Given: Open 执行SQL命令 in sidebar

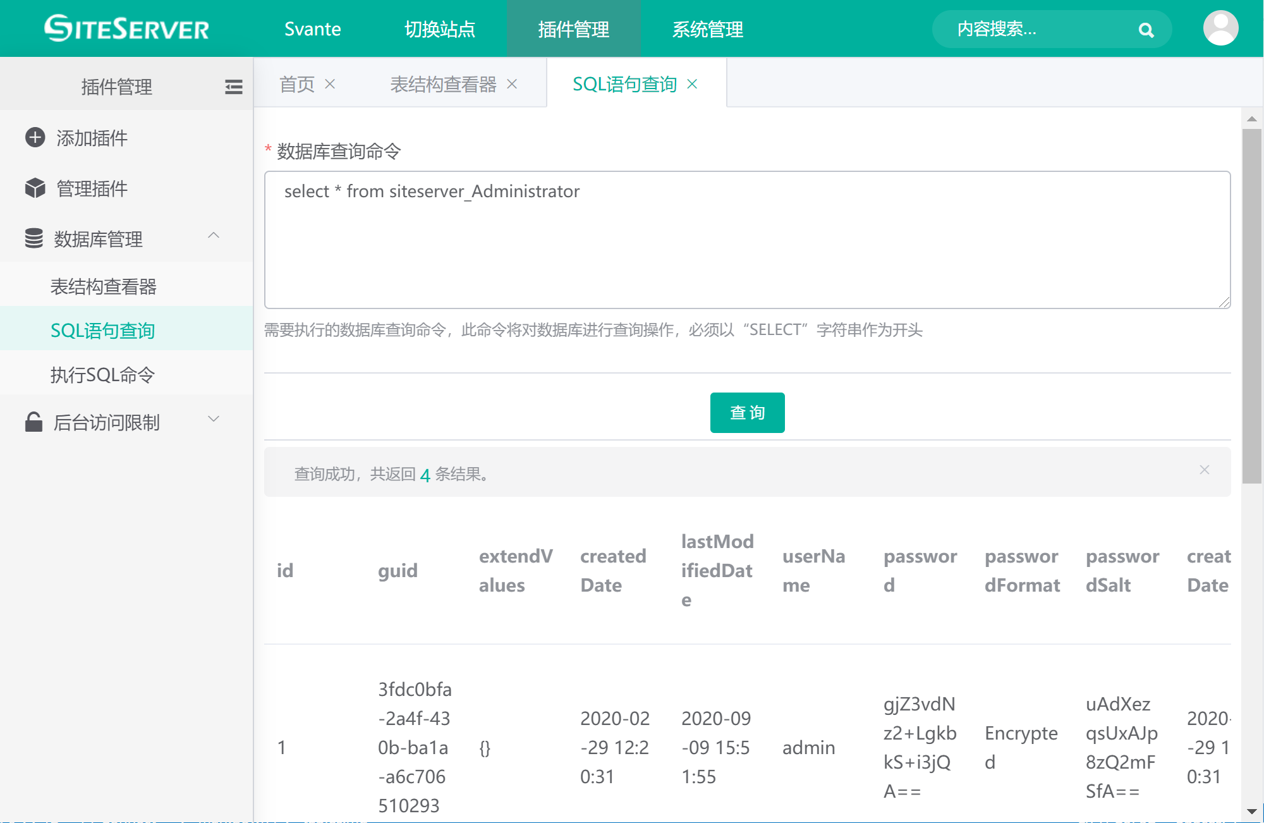Looking at the screenshot, I should (x=102, y=375).
